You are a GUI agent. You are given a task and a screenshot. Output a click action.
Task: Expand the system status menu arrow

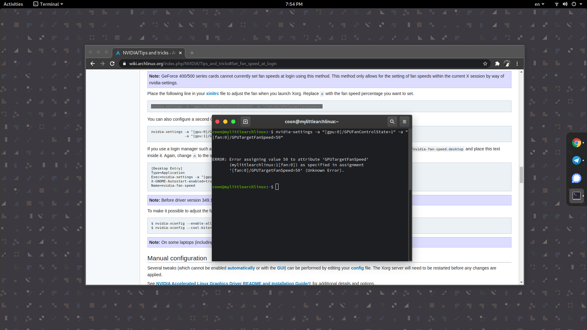point(581,4)
